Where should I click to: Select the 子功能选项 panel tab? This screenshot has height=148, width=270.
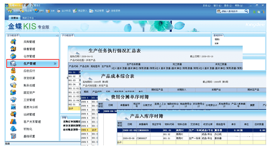click(x=67, y=35)
